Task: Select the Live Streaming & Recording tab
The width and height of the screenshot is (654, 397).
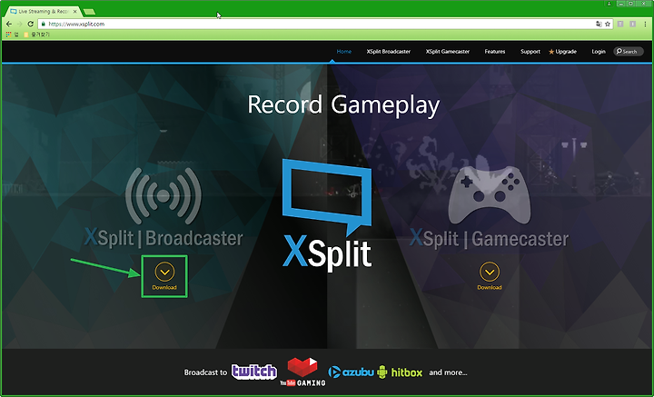Action: click(x=42, y=11)
